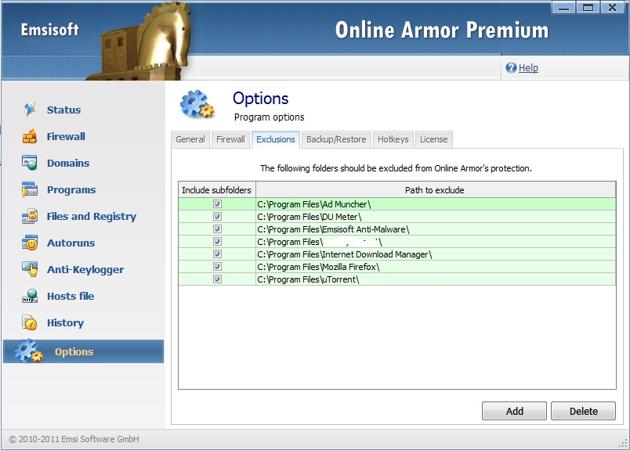
Task: Open the Hosts file section
Action: (x=71, y=297)
